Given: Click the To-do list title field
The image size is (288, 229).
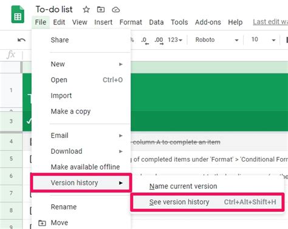Looking at the screenshot, I should click(x=54, y=9).
